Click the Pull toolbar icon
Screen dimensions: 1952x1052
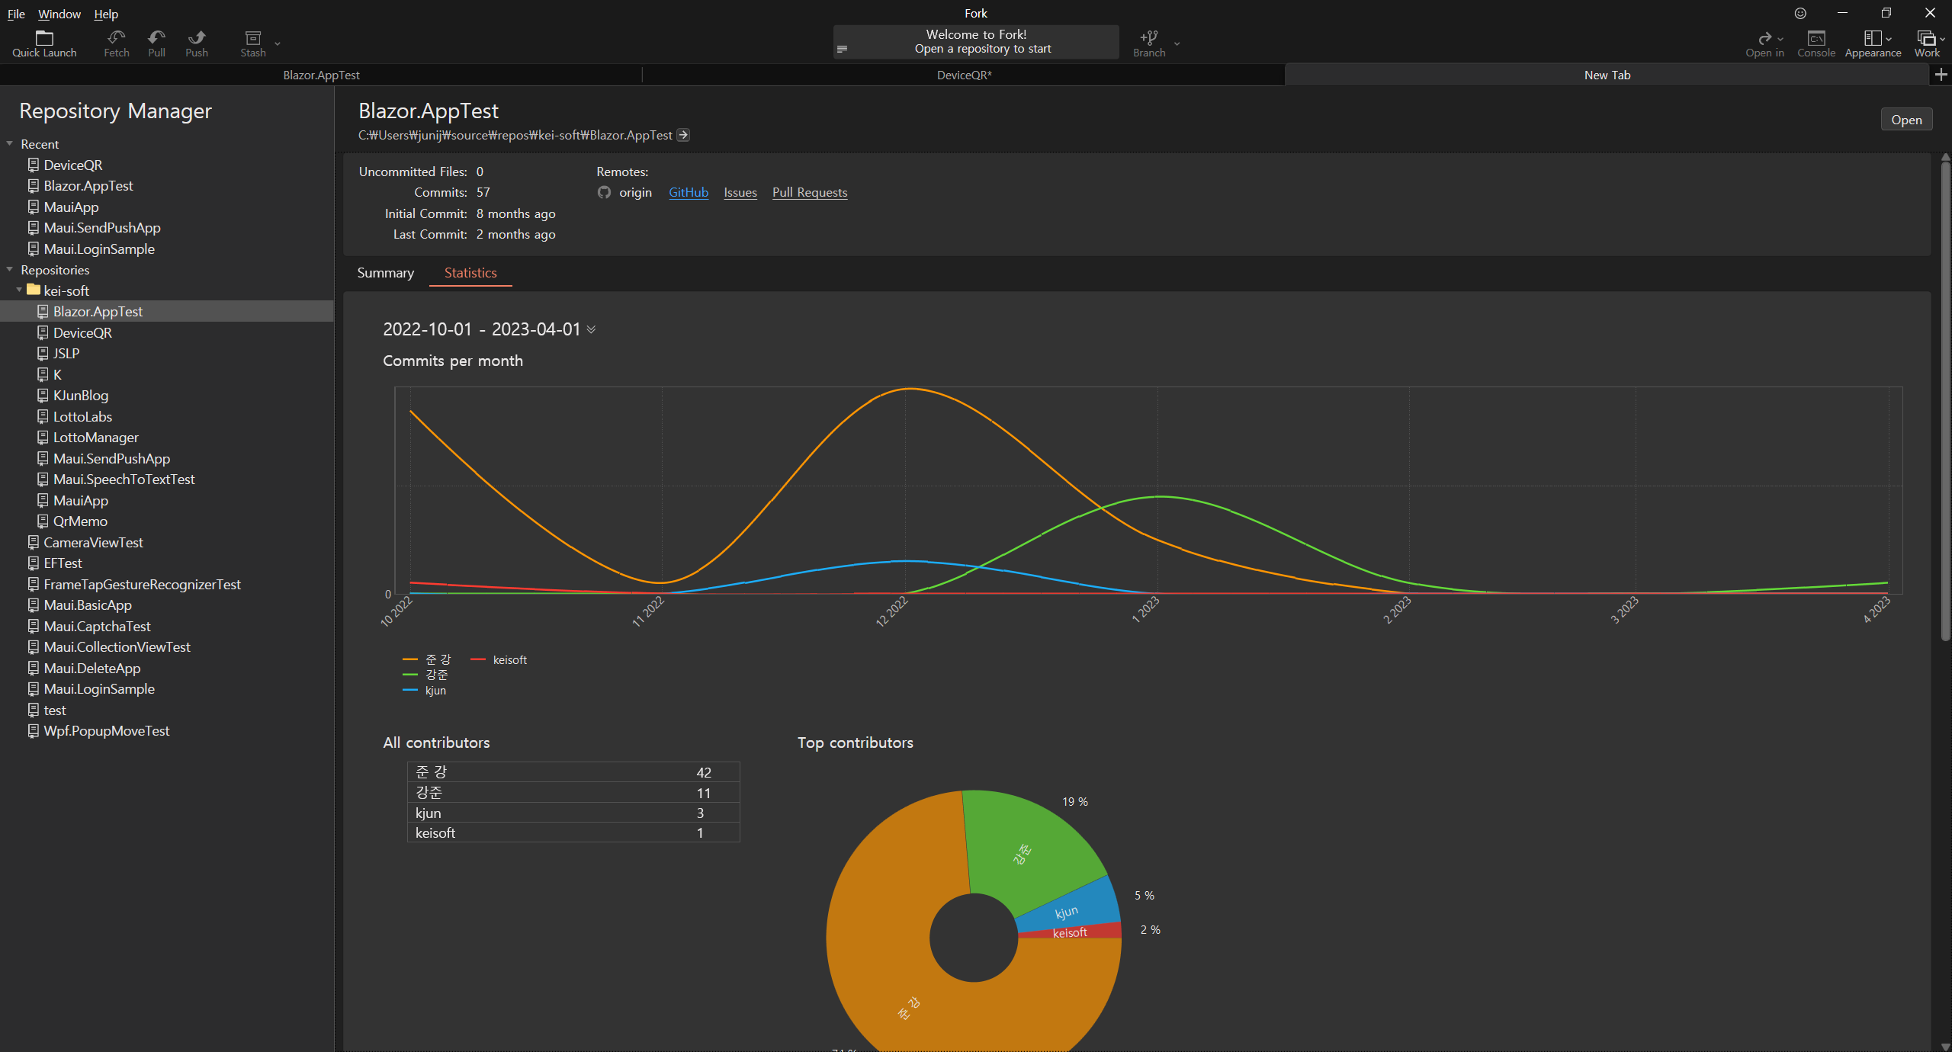click(156, 38)
